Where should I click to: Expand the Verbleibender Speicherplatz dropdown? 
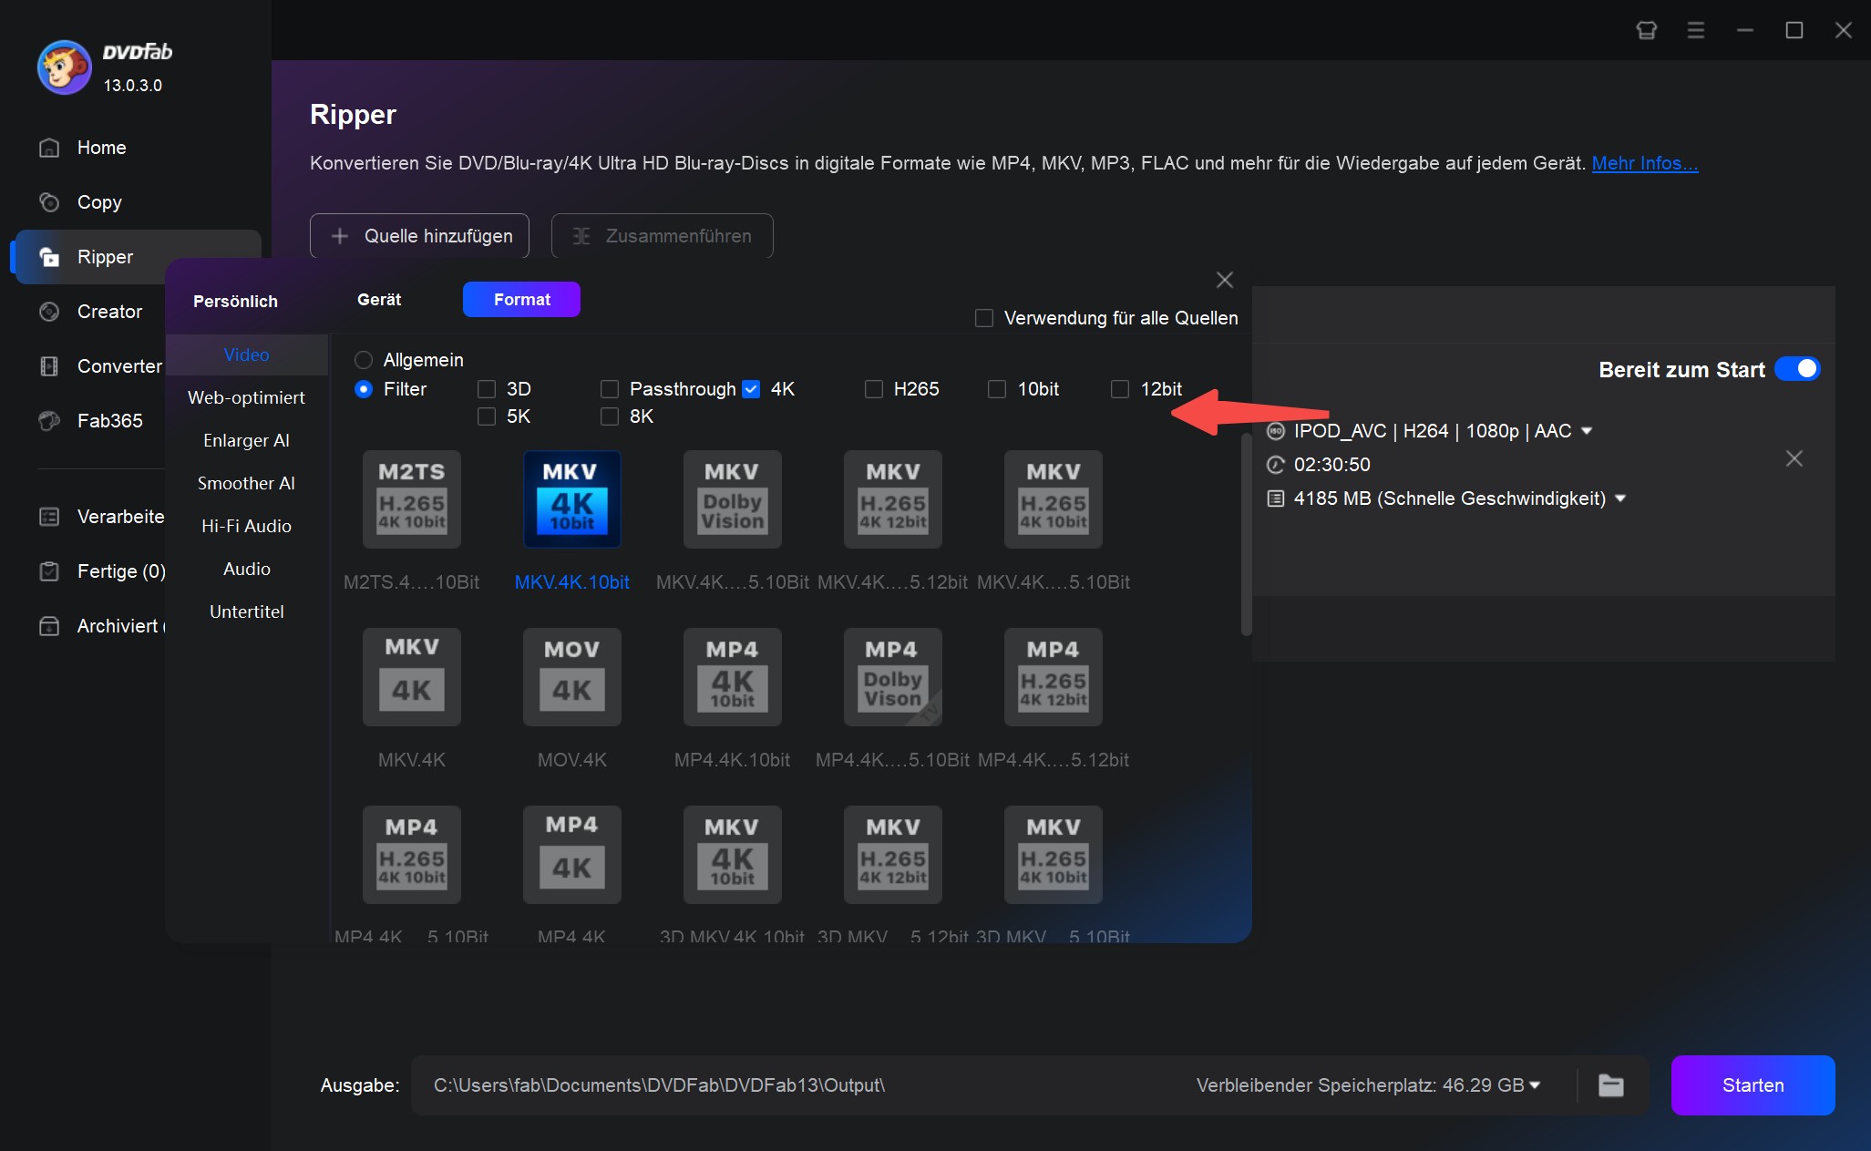1535,1085
